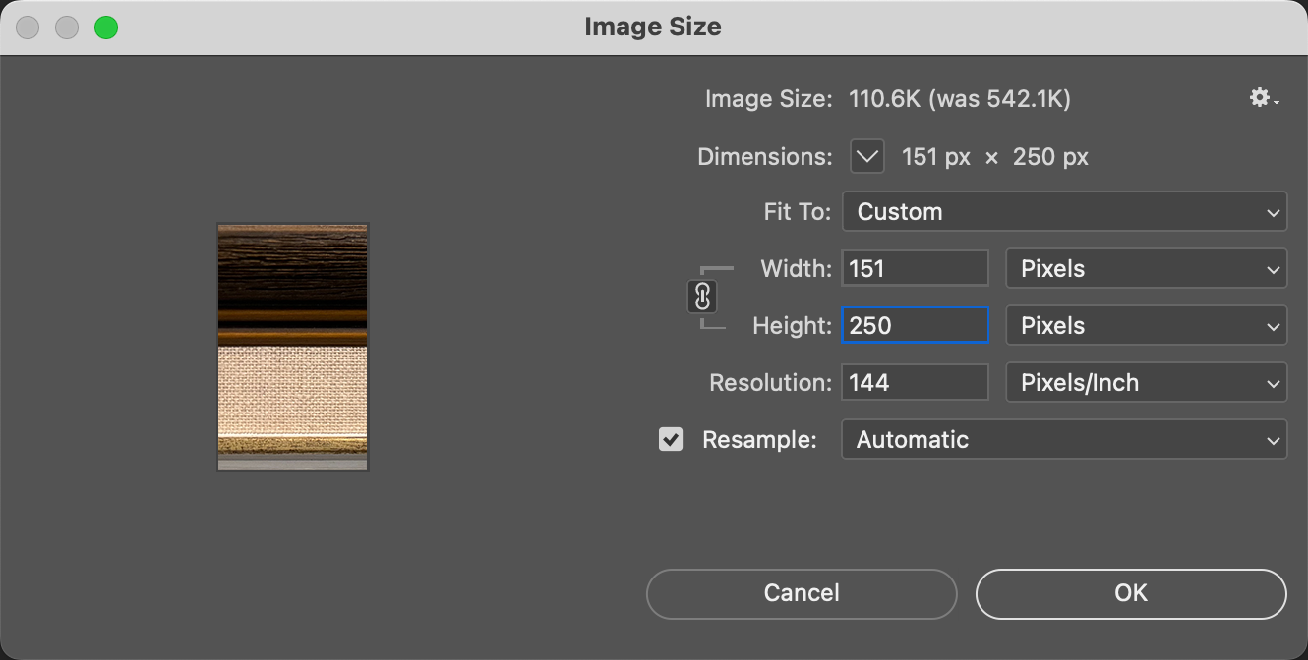1308x660 pixels.
Task: Uncheck the Resample checkbox
Action: coord(671,440)
